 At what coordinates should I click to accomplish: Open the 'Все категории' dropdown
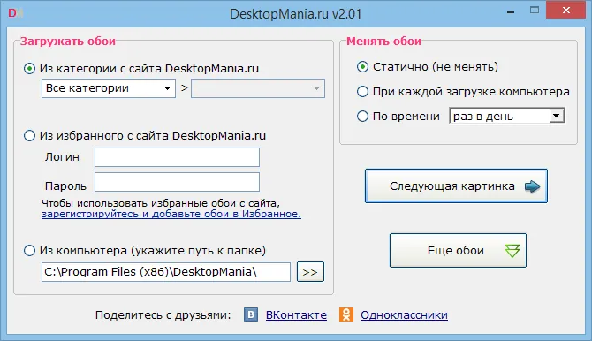click(109, 88)
